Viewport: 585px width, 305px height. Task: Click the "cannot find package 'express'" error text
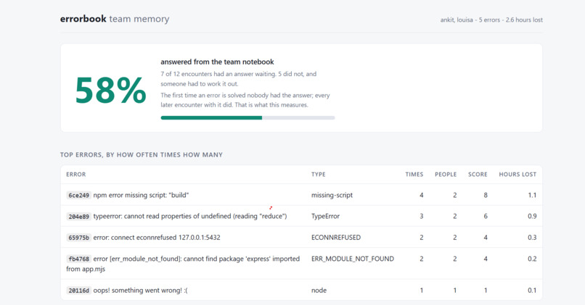coord(183,264)
